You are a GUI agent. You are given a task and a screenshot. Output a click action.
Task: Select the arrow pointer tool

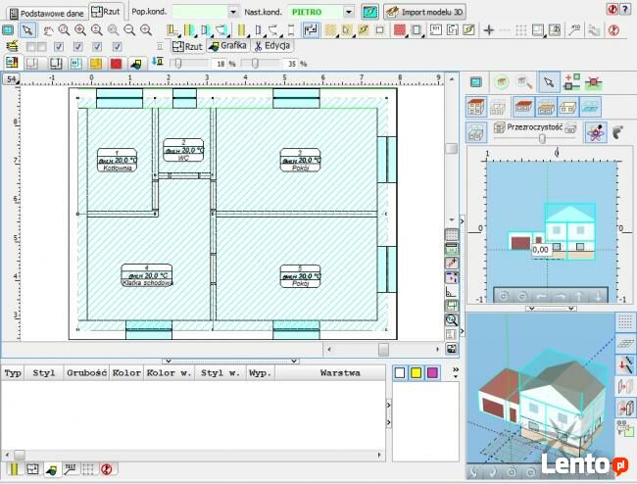pyautogui.click(x=26, y=30)
